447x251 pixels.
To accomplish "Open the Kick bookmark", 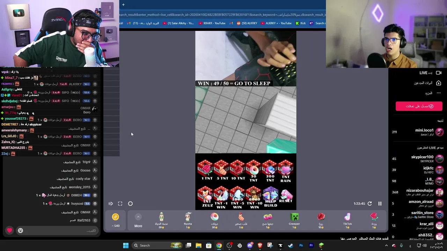I will click(300, 23).
